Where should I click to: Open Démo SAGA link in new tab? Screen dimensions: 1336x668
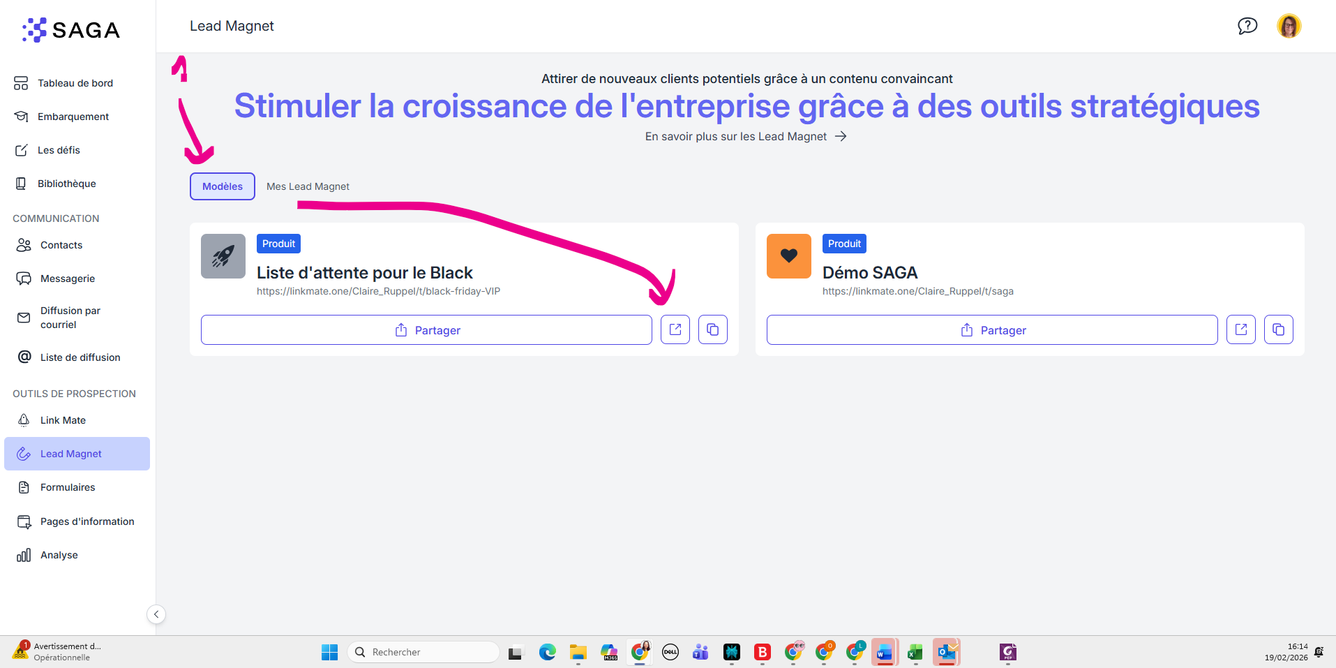[x=1241, y=329]
